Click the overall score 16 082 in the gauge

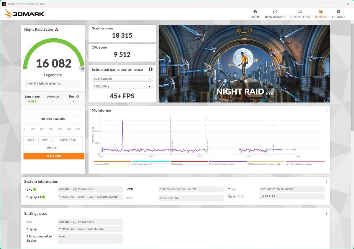(x=54, y=63)
